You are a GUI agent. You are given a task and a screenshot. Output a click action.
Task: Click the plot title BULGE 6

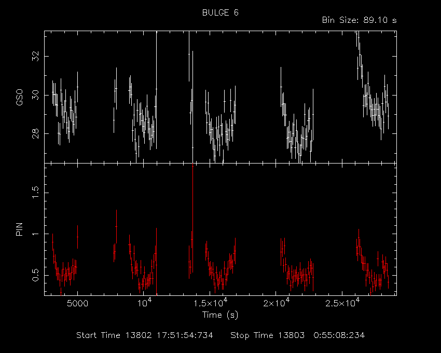pyautogui.click(x=220, y=12)
